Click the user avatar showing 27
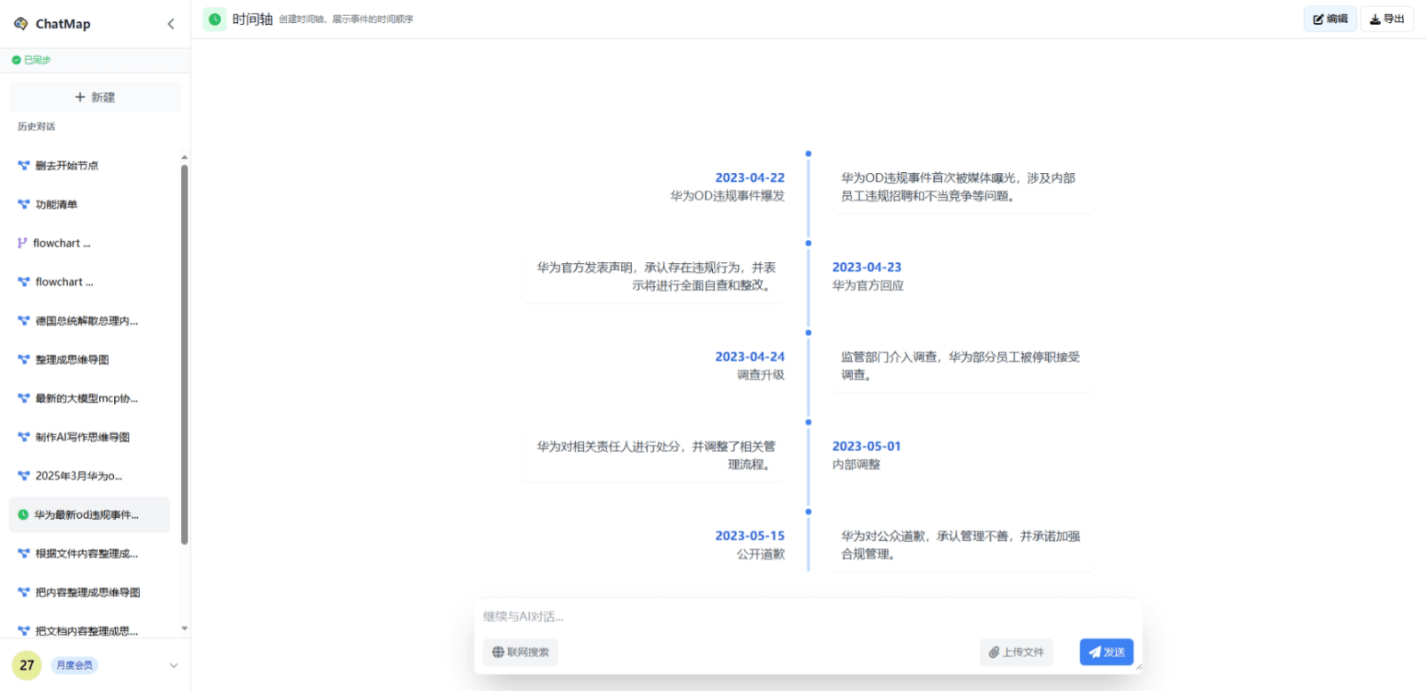 pyautogui.click(x=27, y=665)
